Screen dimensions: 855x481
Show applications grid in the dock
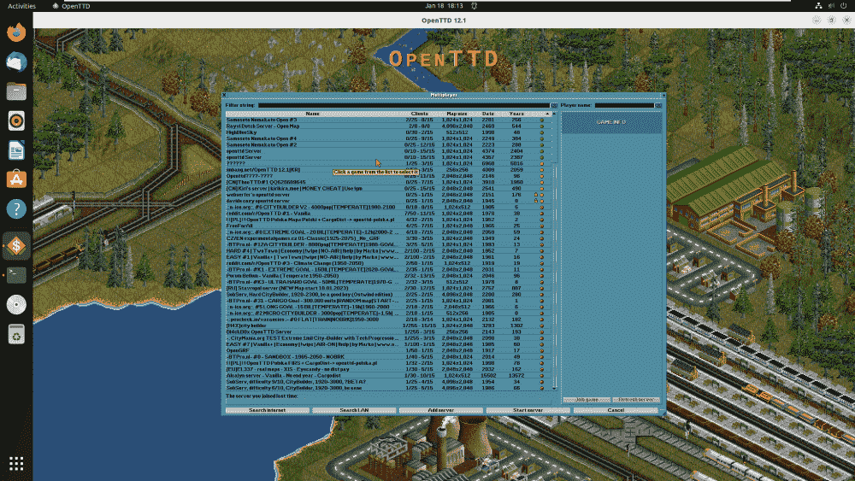click(x=16, y=464)
